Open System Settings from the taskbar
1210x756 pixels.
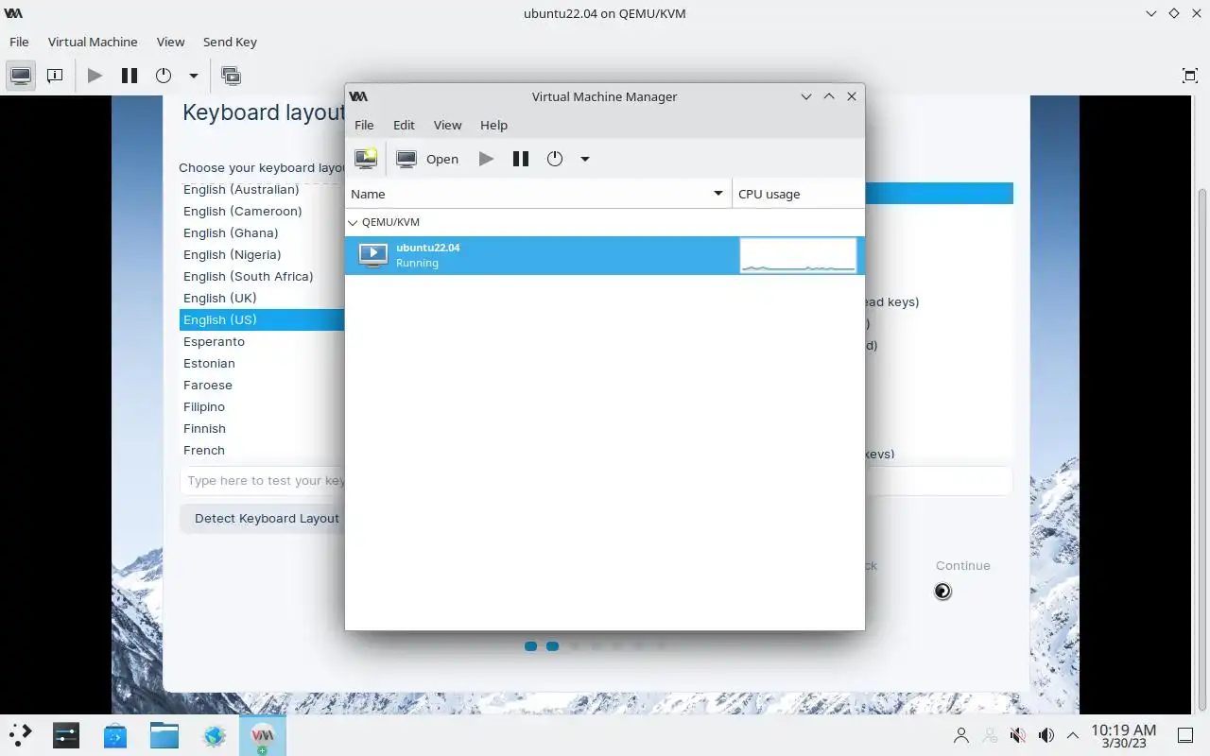pos(66,735)
